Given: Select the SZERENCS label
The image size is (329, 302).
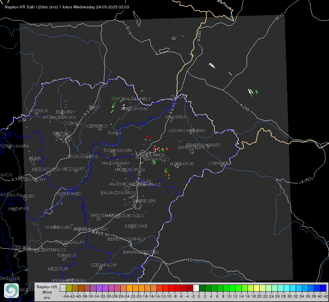Looking at the screenshot, I should click(x=97, y=126).
